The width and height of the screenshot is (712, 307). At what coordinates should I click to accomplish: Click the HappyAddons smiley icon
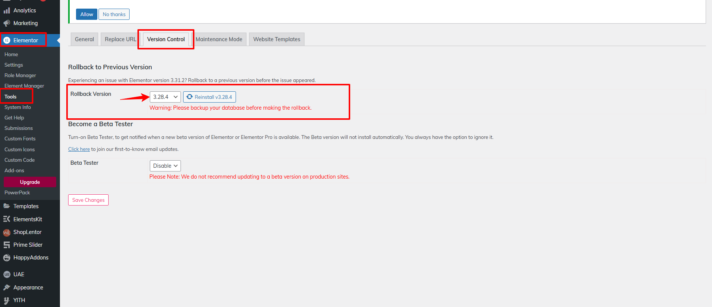7,258
